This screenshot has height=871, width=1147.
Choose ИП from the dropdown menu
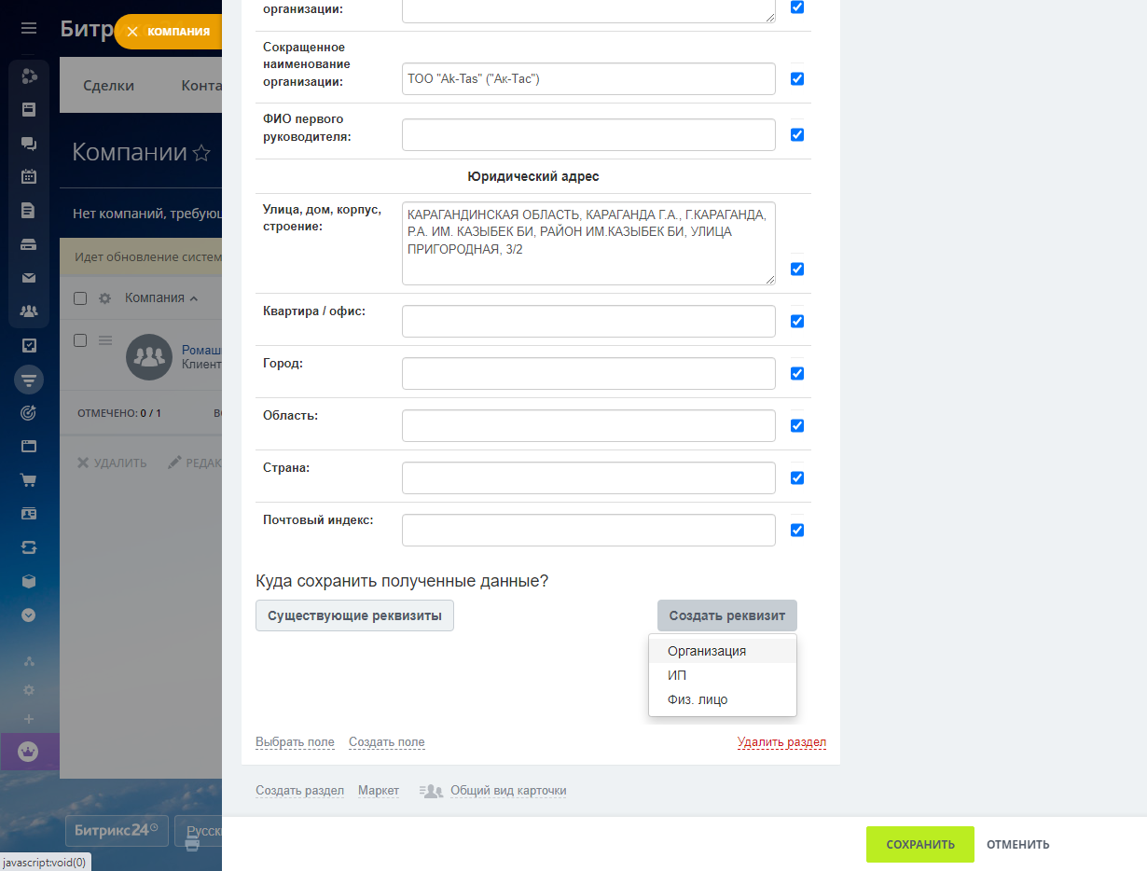point(723,675)
